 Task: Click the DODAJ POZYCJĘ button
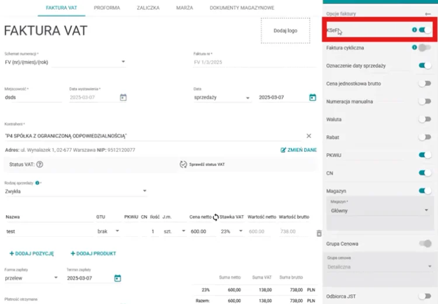(x=32, y=254)
